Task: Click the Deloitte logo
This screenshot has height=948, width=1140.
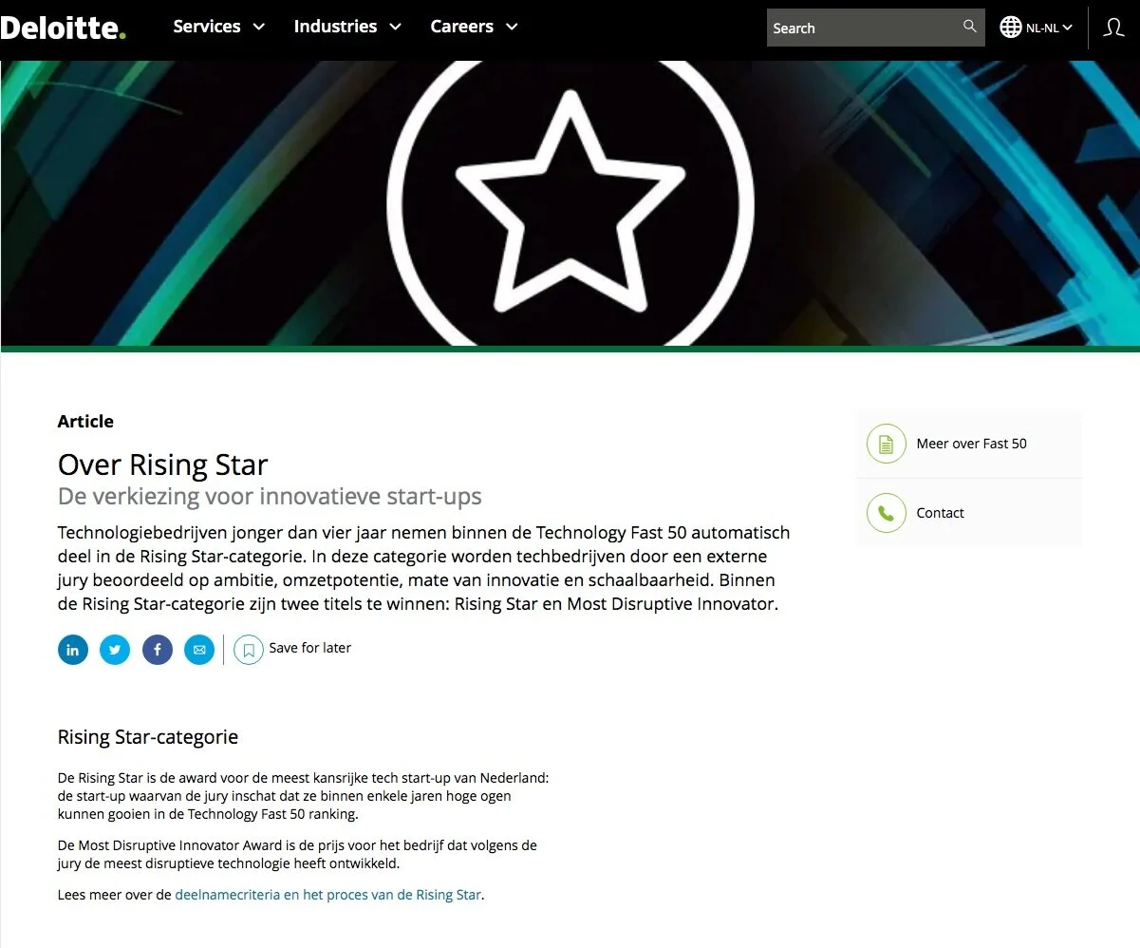Action: (63, 28)
